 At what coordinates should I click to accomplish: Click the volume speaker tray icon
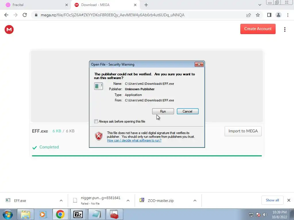point(265,215)
